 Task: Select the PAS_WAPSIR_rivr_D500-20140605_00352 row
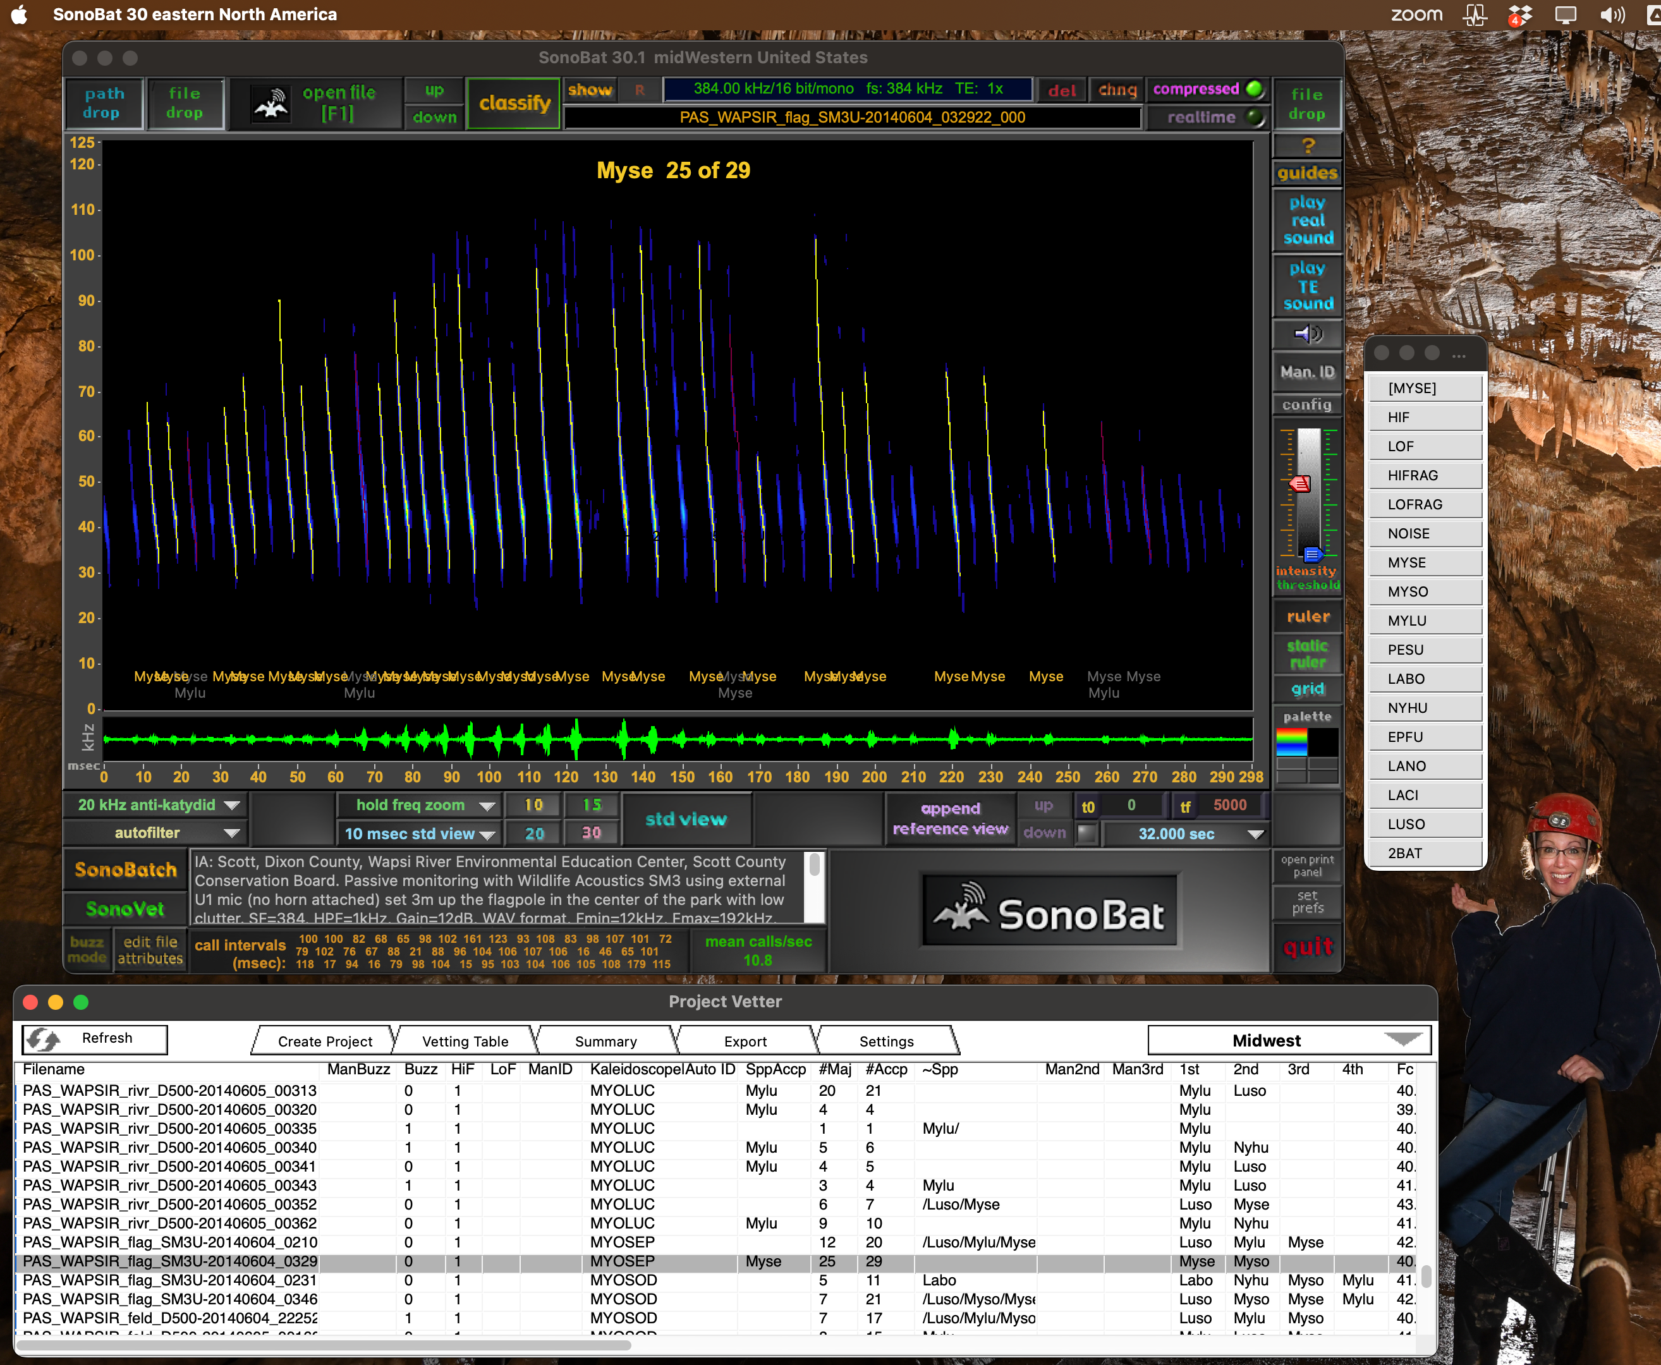pyautogui.click(x=169, y=1204)
